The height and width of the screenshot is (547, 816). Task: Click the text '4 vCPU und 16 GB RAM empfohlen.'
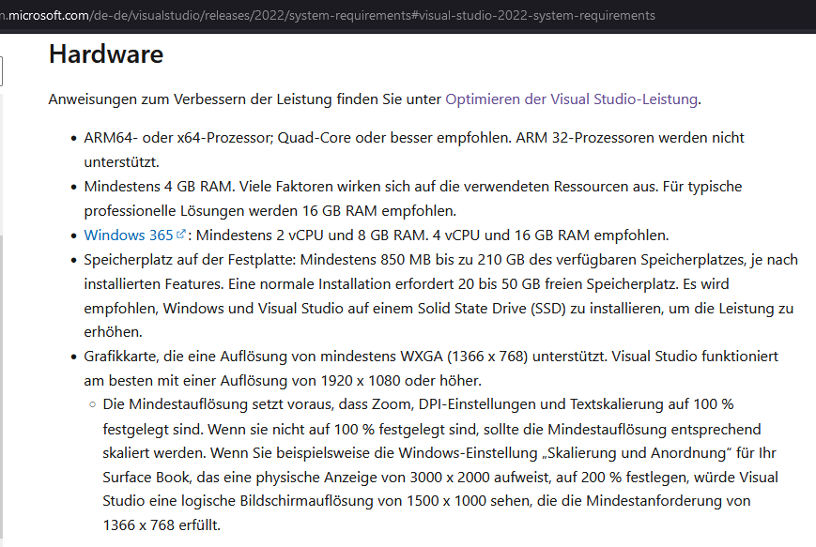(x=550, y=236)
